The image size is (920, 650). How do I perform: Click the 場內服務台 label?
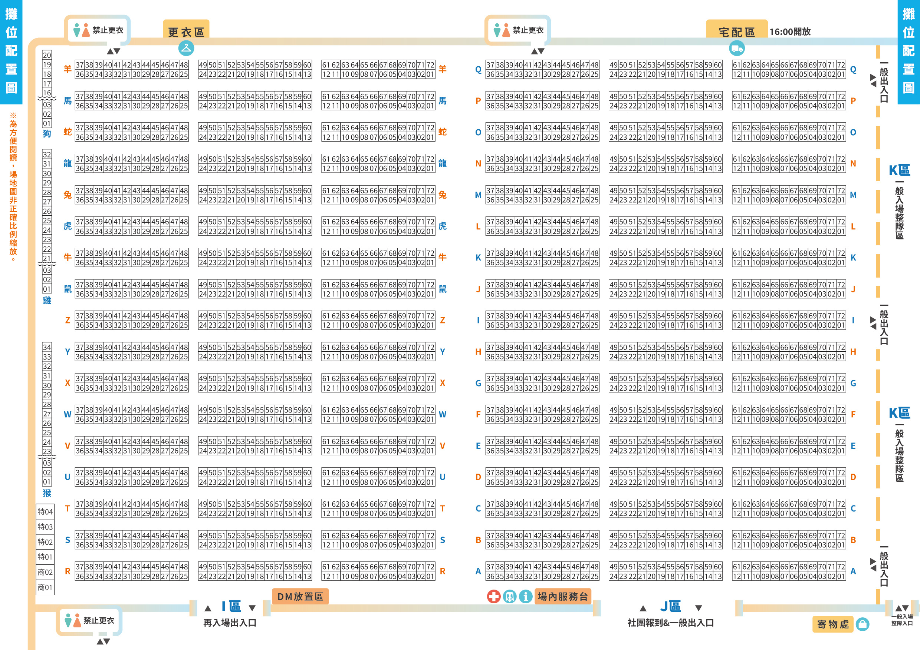coord(563,596)
